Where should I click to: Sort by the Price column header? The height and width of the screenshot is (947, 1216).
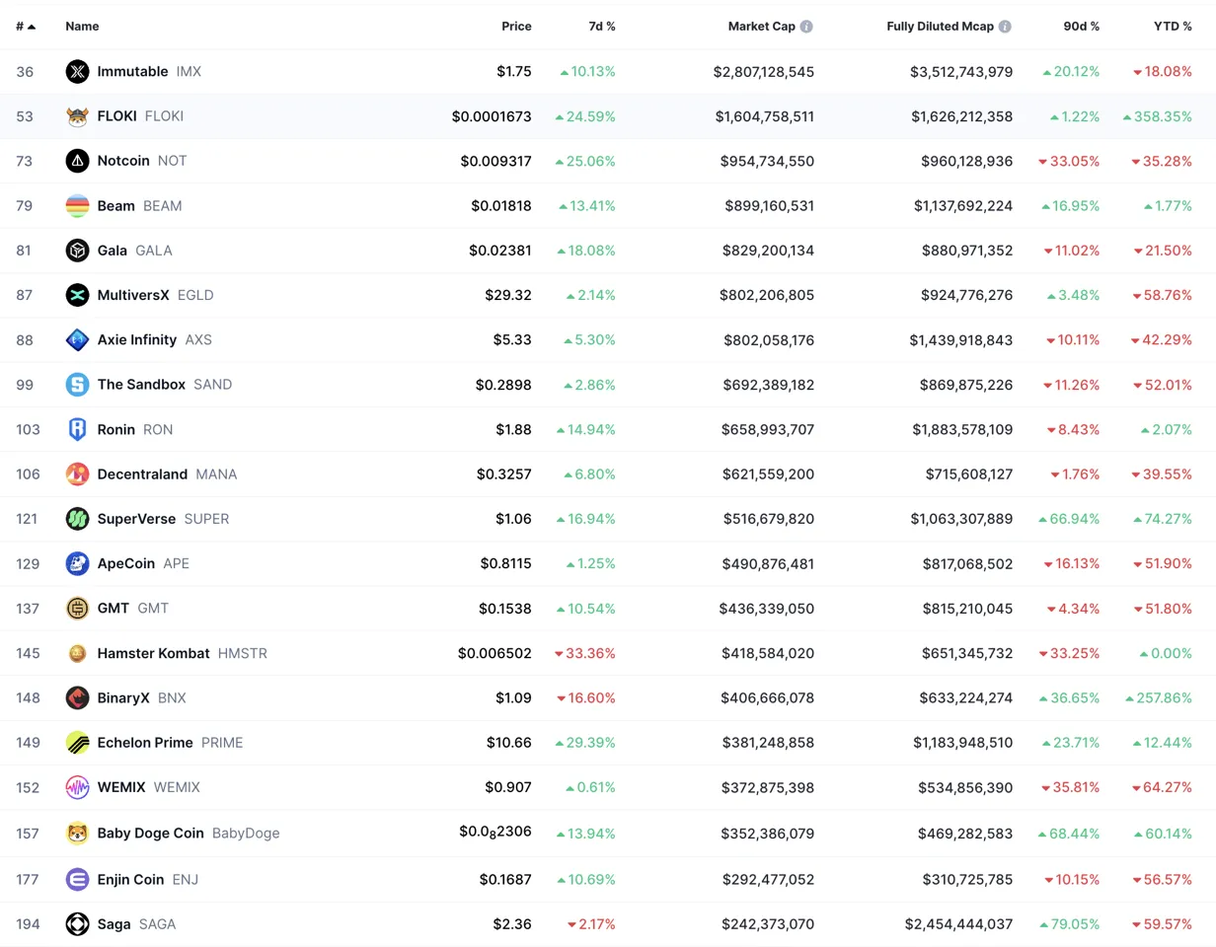(515, 27)
